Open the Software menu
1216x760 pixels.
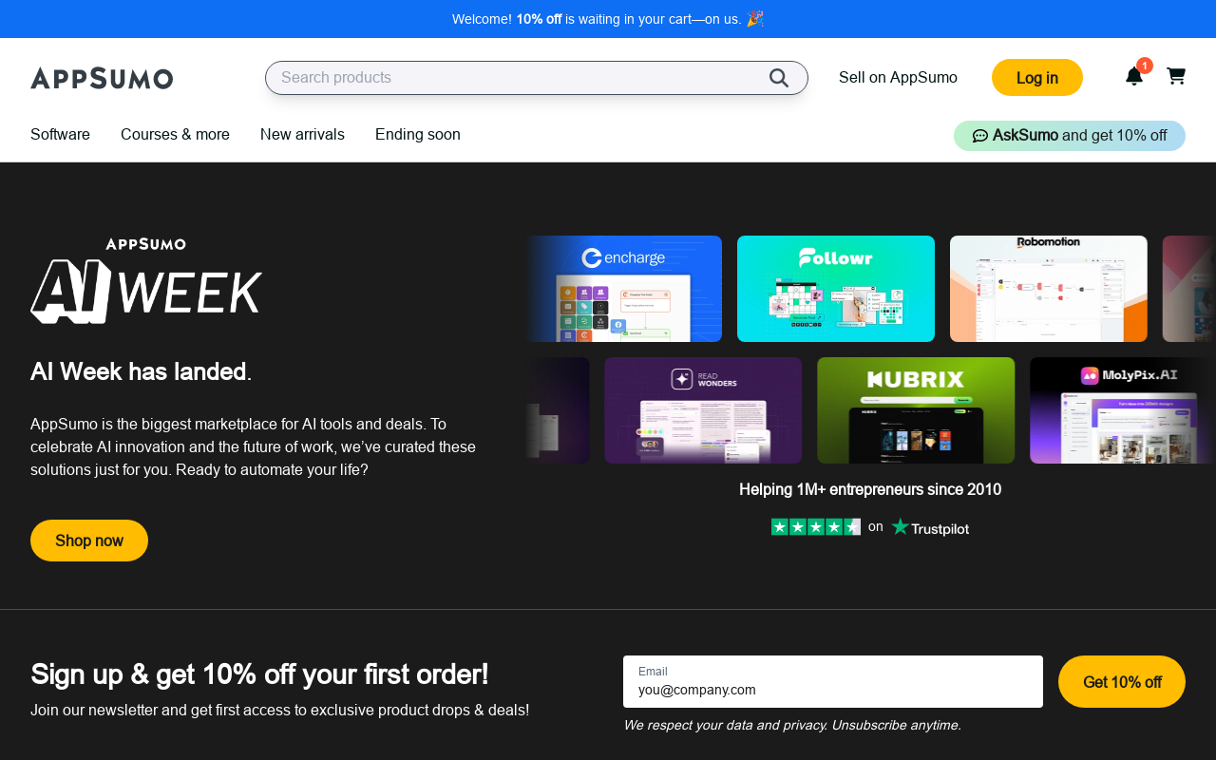(60, 135)
